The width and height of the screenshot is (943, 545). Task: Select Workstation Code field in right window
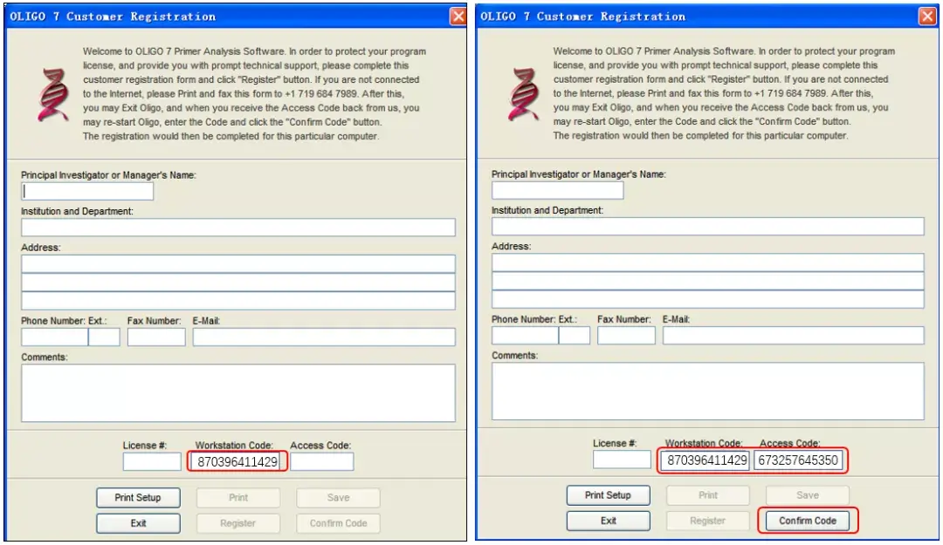[x=706, y=460]
